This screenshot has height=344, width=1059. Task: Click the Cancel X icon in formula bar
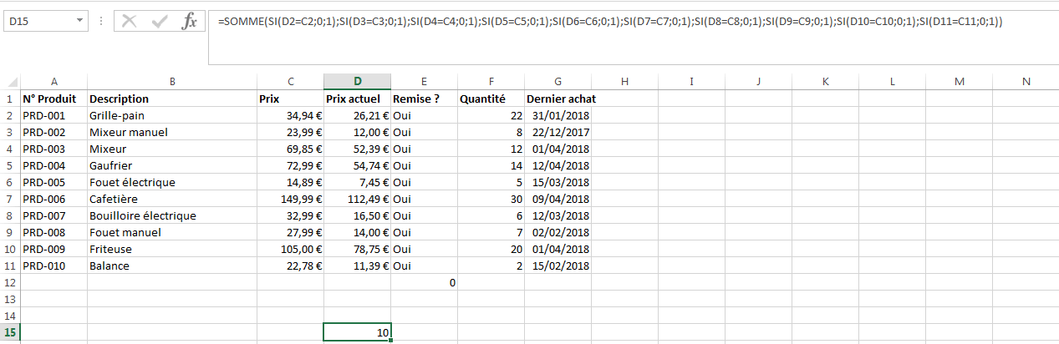130,22
